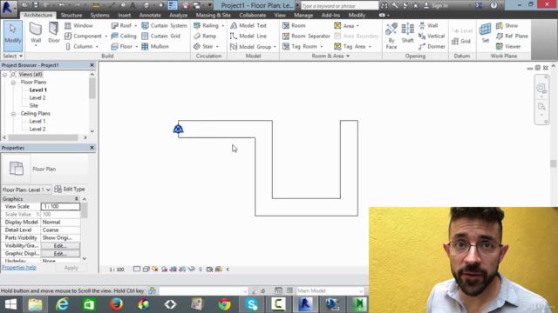Choose the Window tool
Viewport: 558px width, 313px height.
coord(78,25)
